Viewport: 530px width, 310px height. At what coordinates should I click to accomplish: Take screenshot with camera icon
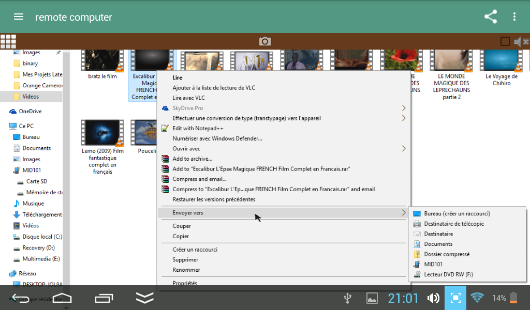[x=264, y=41]
